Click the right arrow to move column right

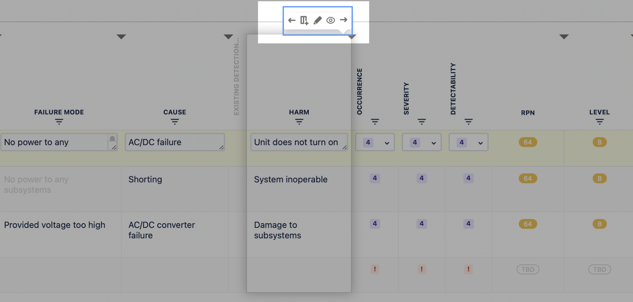[344, 20]
